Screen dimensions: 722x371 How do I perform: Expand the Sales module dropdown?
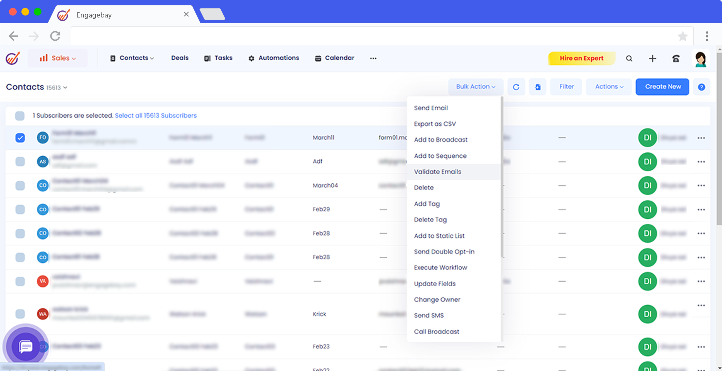(58, 58)
